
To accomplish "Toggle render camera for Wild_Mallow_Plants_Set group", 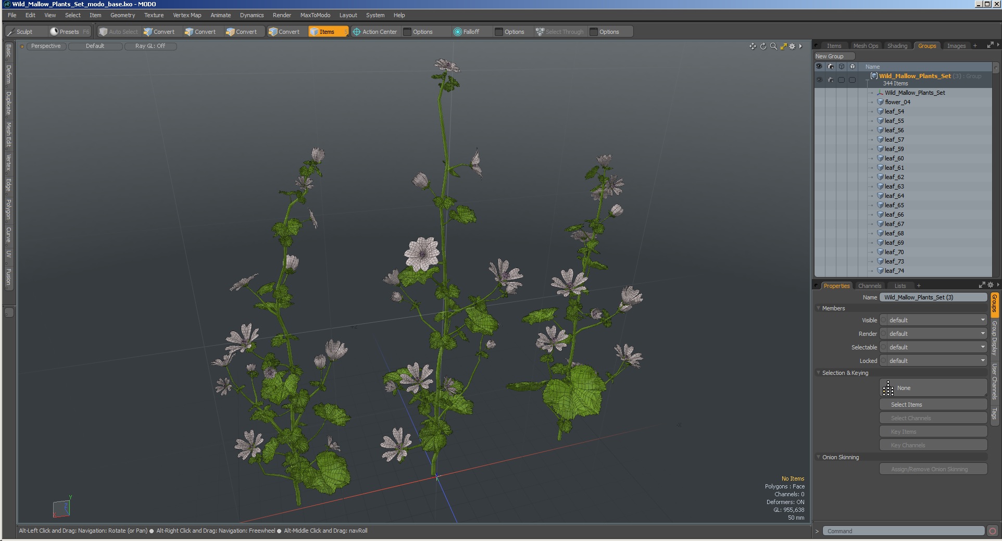I will pos(831,80).
